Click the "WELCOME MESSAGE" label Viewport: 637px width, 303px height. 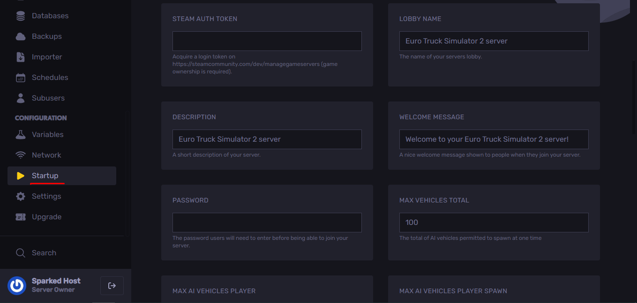[432, 117]
